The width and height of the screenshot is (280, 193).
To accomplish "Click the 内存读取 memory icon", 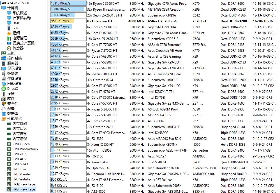I will 9,124.
